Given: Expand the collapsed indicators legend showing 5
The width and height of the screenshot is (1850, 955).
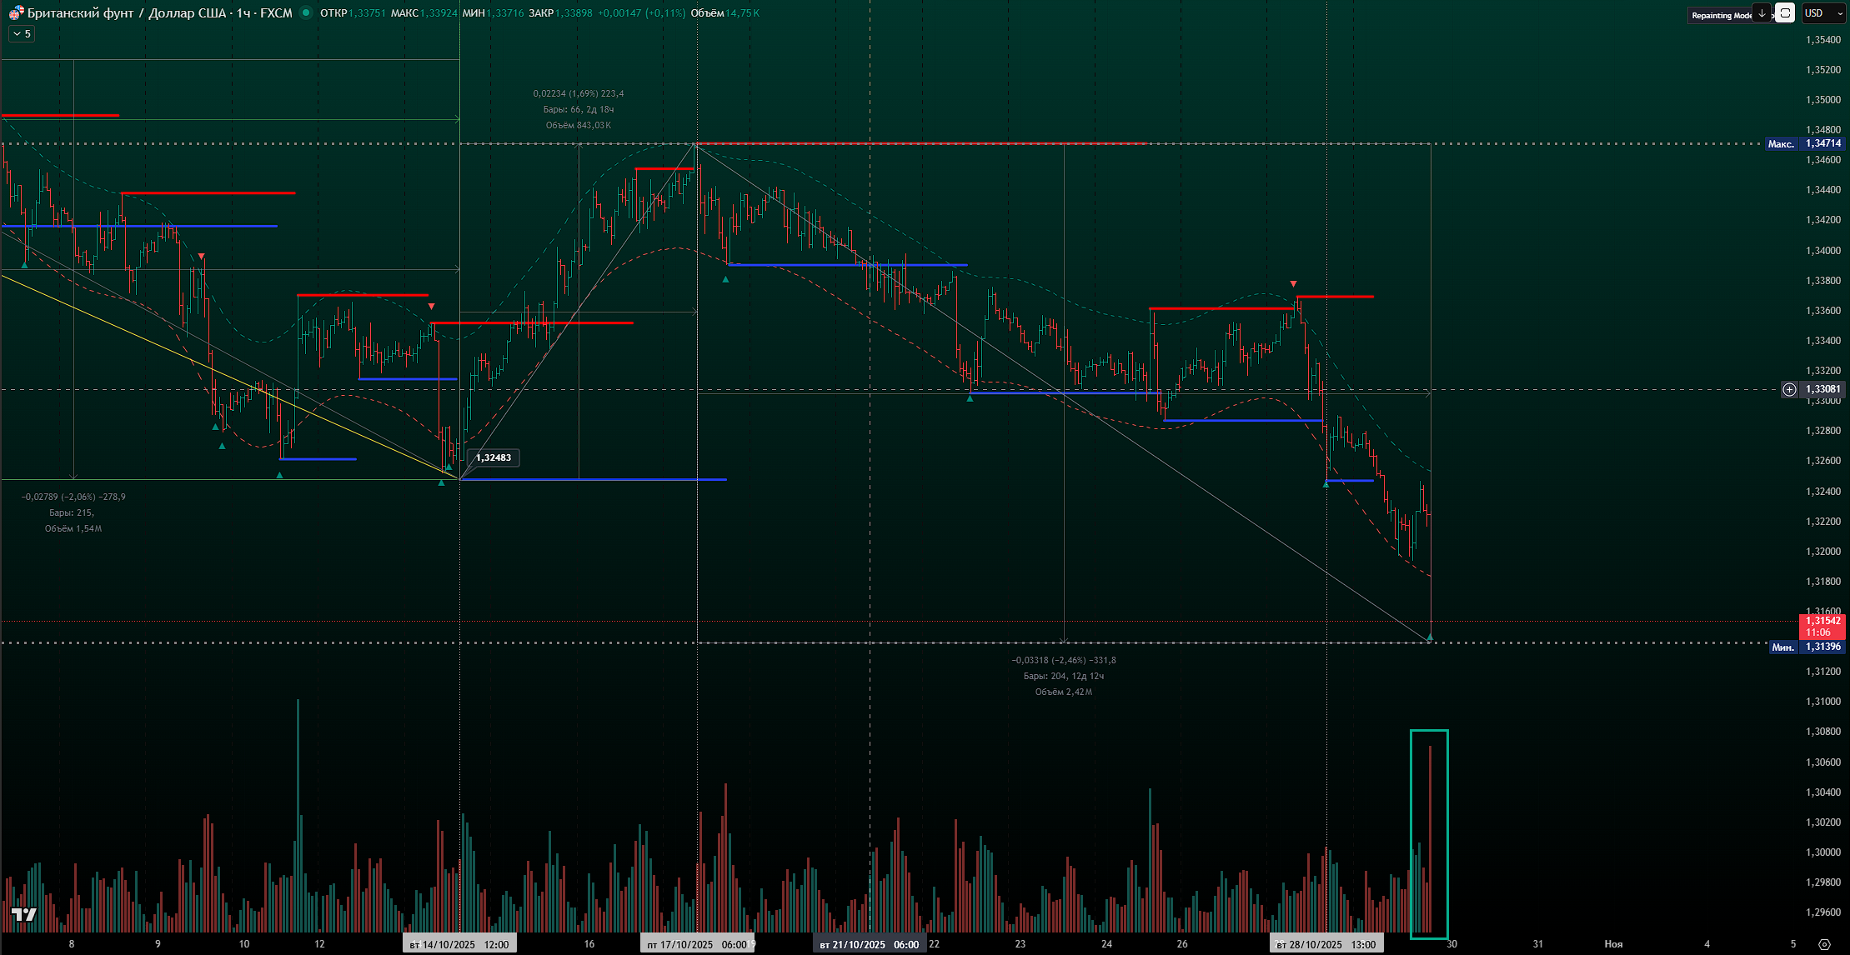Looking at the screenshot, I should coord(22,34).
